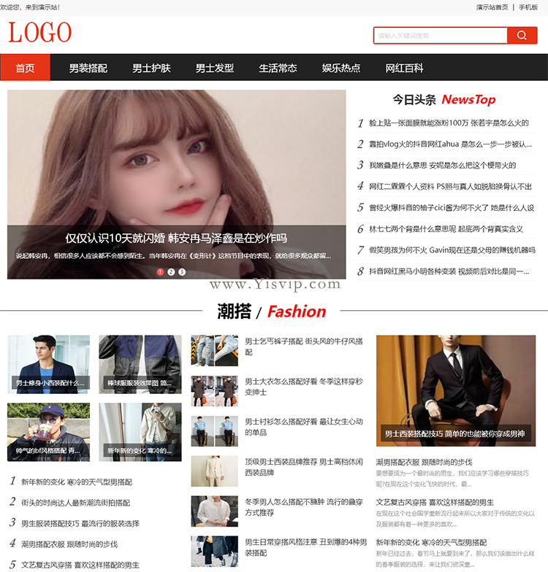This screenshot has height=572, width=548.
Task: Open the 男装搭配 menu item
Action: [88, 68]
